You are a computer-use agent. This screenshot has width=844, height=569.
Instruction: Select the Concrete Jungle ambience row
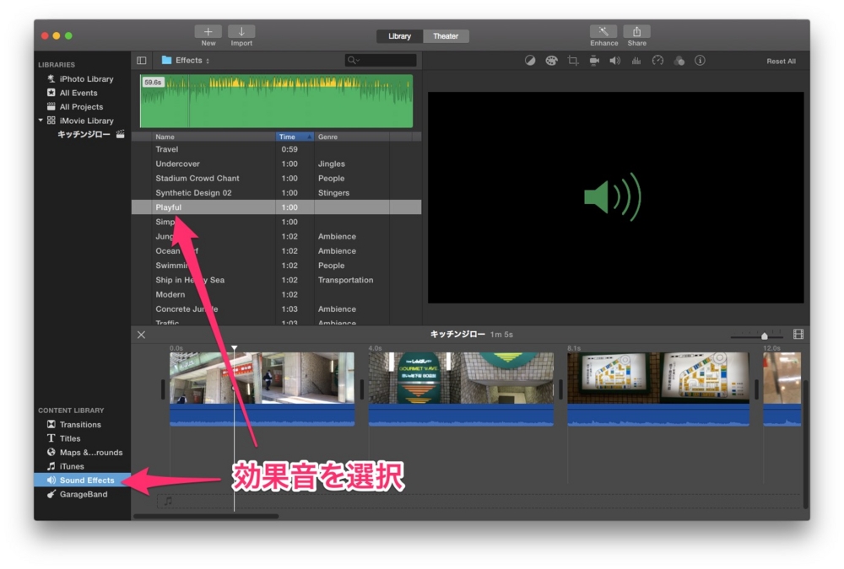click(x=276, y=309)
